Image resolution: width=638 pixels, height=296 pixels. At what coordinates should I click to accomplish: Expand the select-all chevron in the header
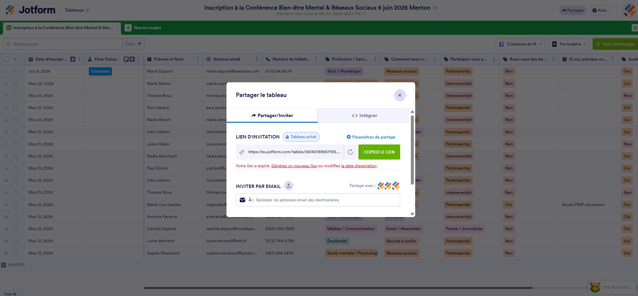[x=15, y=59]
